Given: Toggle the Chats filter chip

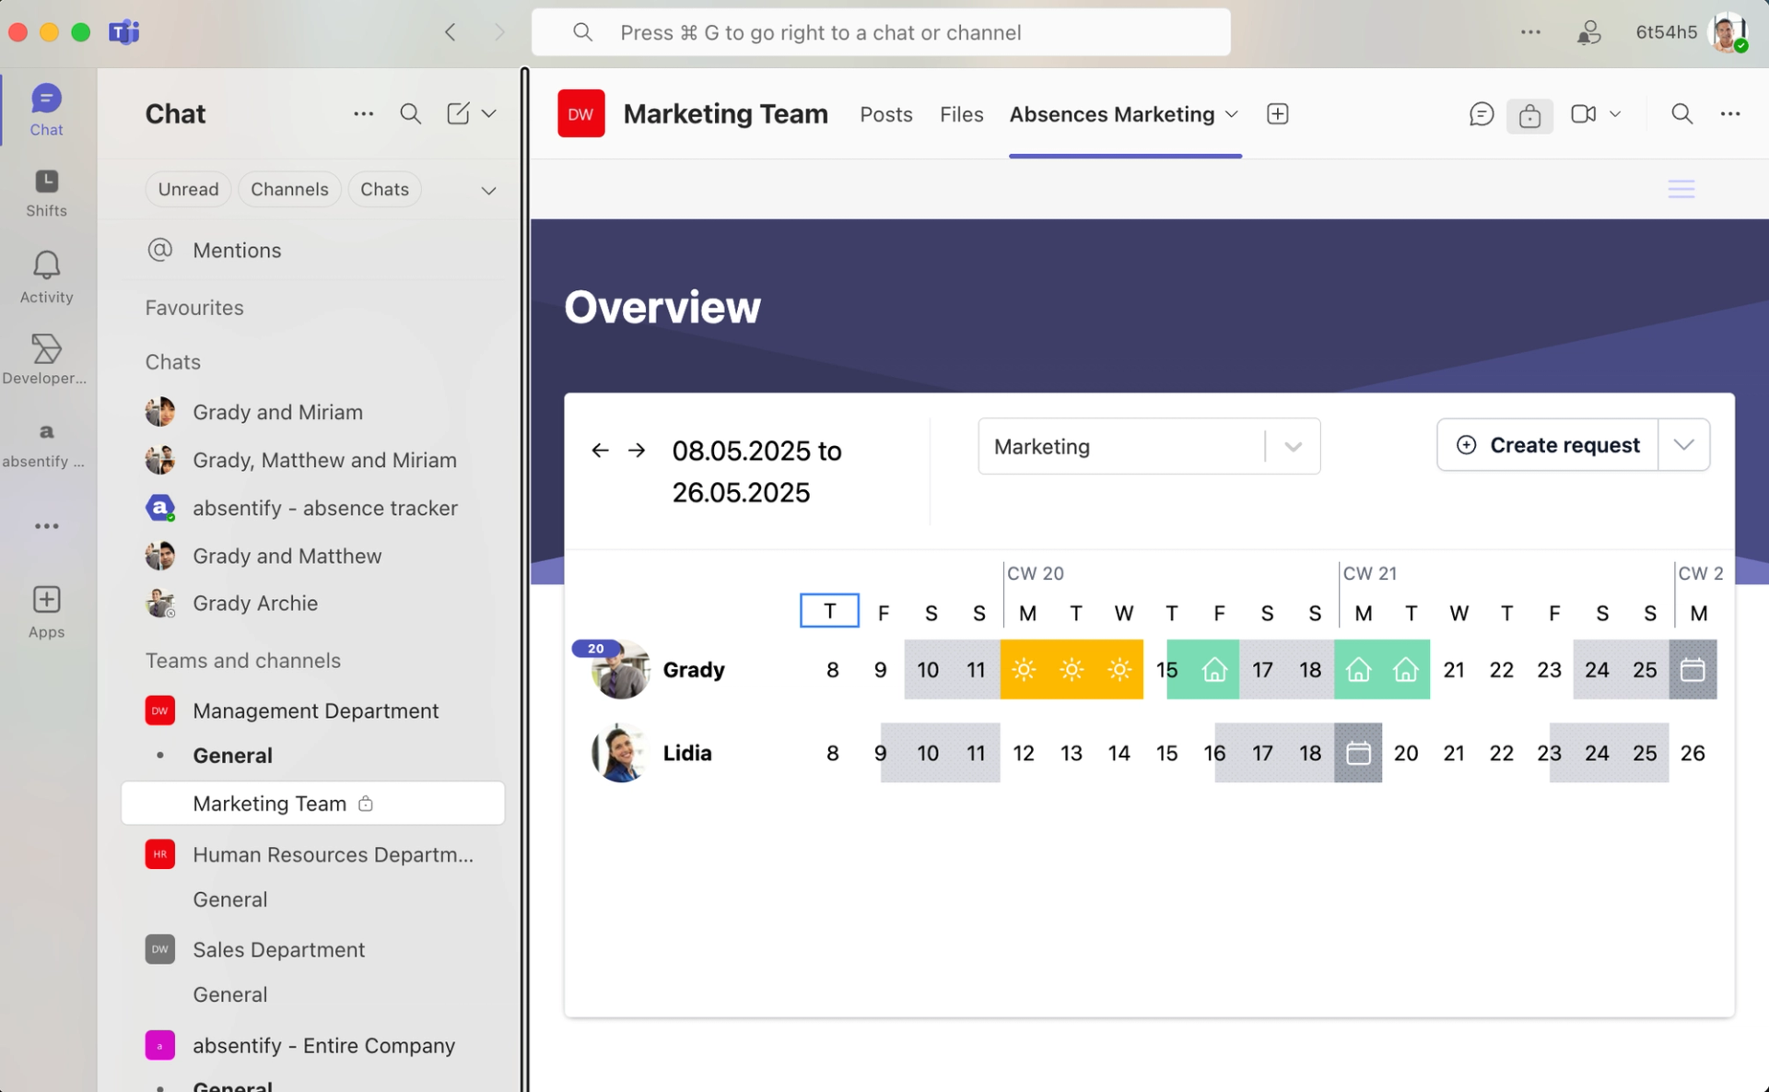Looking at the screenshot, I should [384, 189].
